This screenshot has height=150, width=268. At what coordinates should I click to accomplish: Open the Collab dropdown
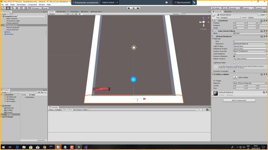216,8
